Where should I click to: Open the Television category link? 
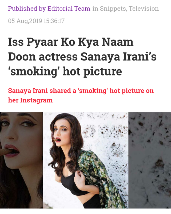[x=144, y=9]
